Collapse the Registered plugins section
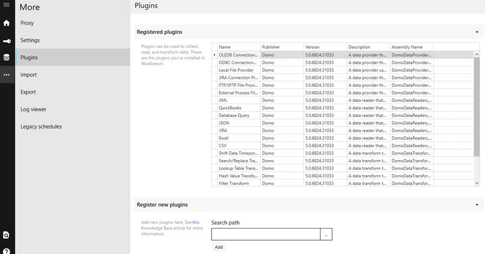The height and width of the screenshot is (254, 485). [477, 32]
